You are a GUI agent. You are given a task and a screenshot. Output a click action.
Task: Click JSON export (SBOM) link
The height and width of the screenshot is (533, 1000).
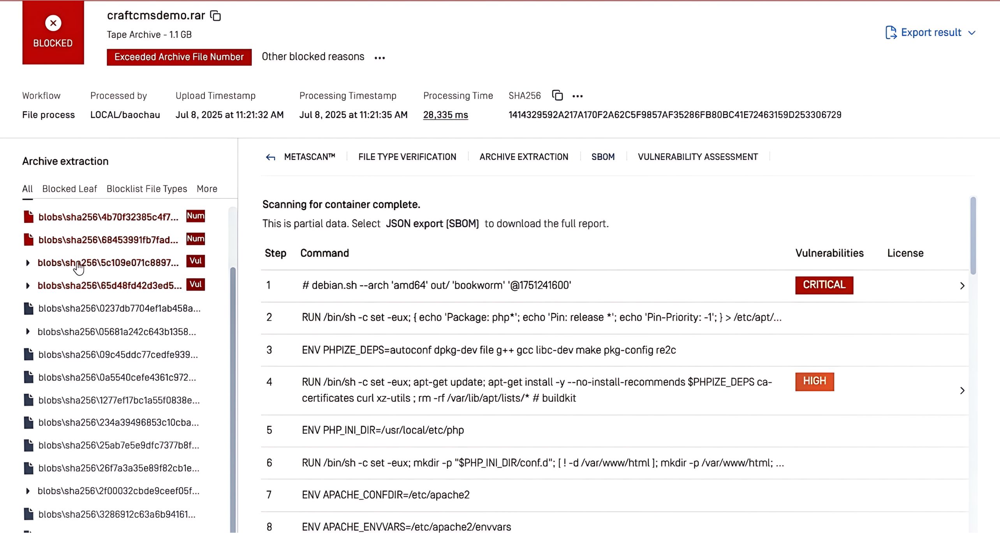pos(432,224)
